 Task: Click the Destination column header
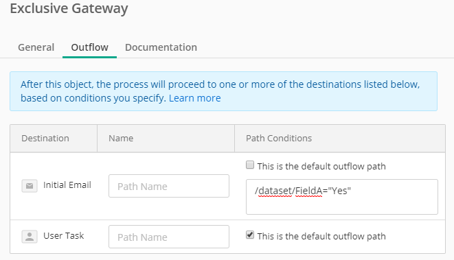[45, 139]
